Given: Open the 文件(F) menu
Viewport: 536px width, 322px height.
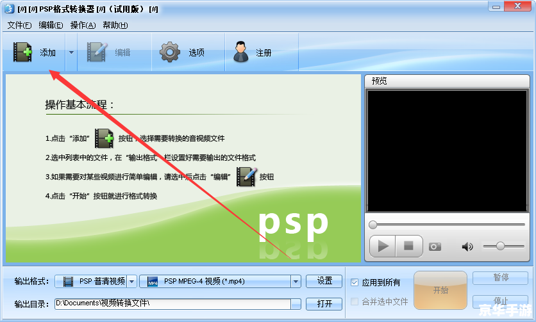Looking at the screenshot, I should pos(19,25).
